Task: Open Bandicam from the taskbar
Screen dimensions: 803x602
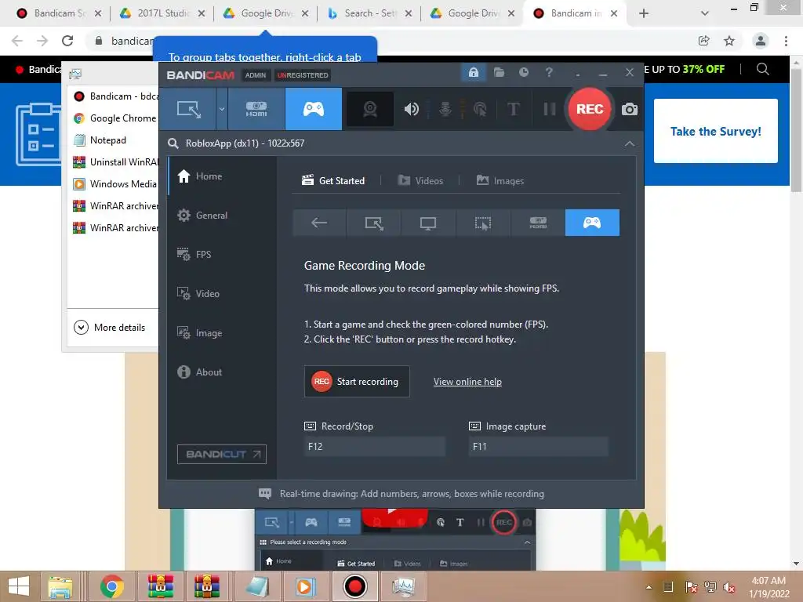Action: [354, 586]
